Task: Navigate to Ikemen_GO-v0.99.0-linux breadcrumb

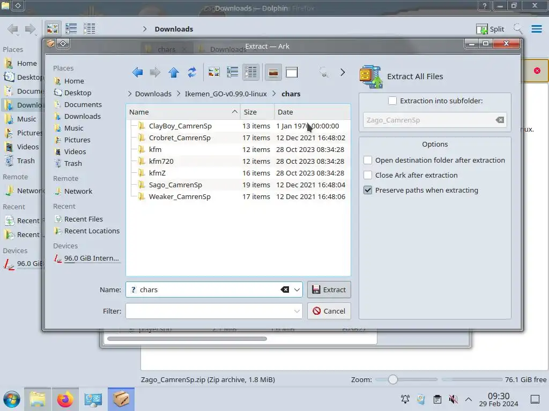Action: 226,94
